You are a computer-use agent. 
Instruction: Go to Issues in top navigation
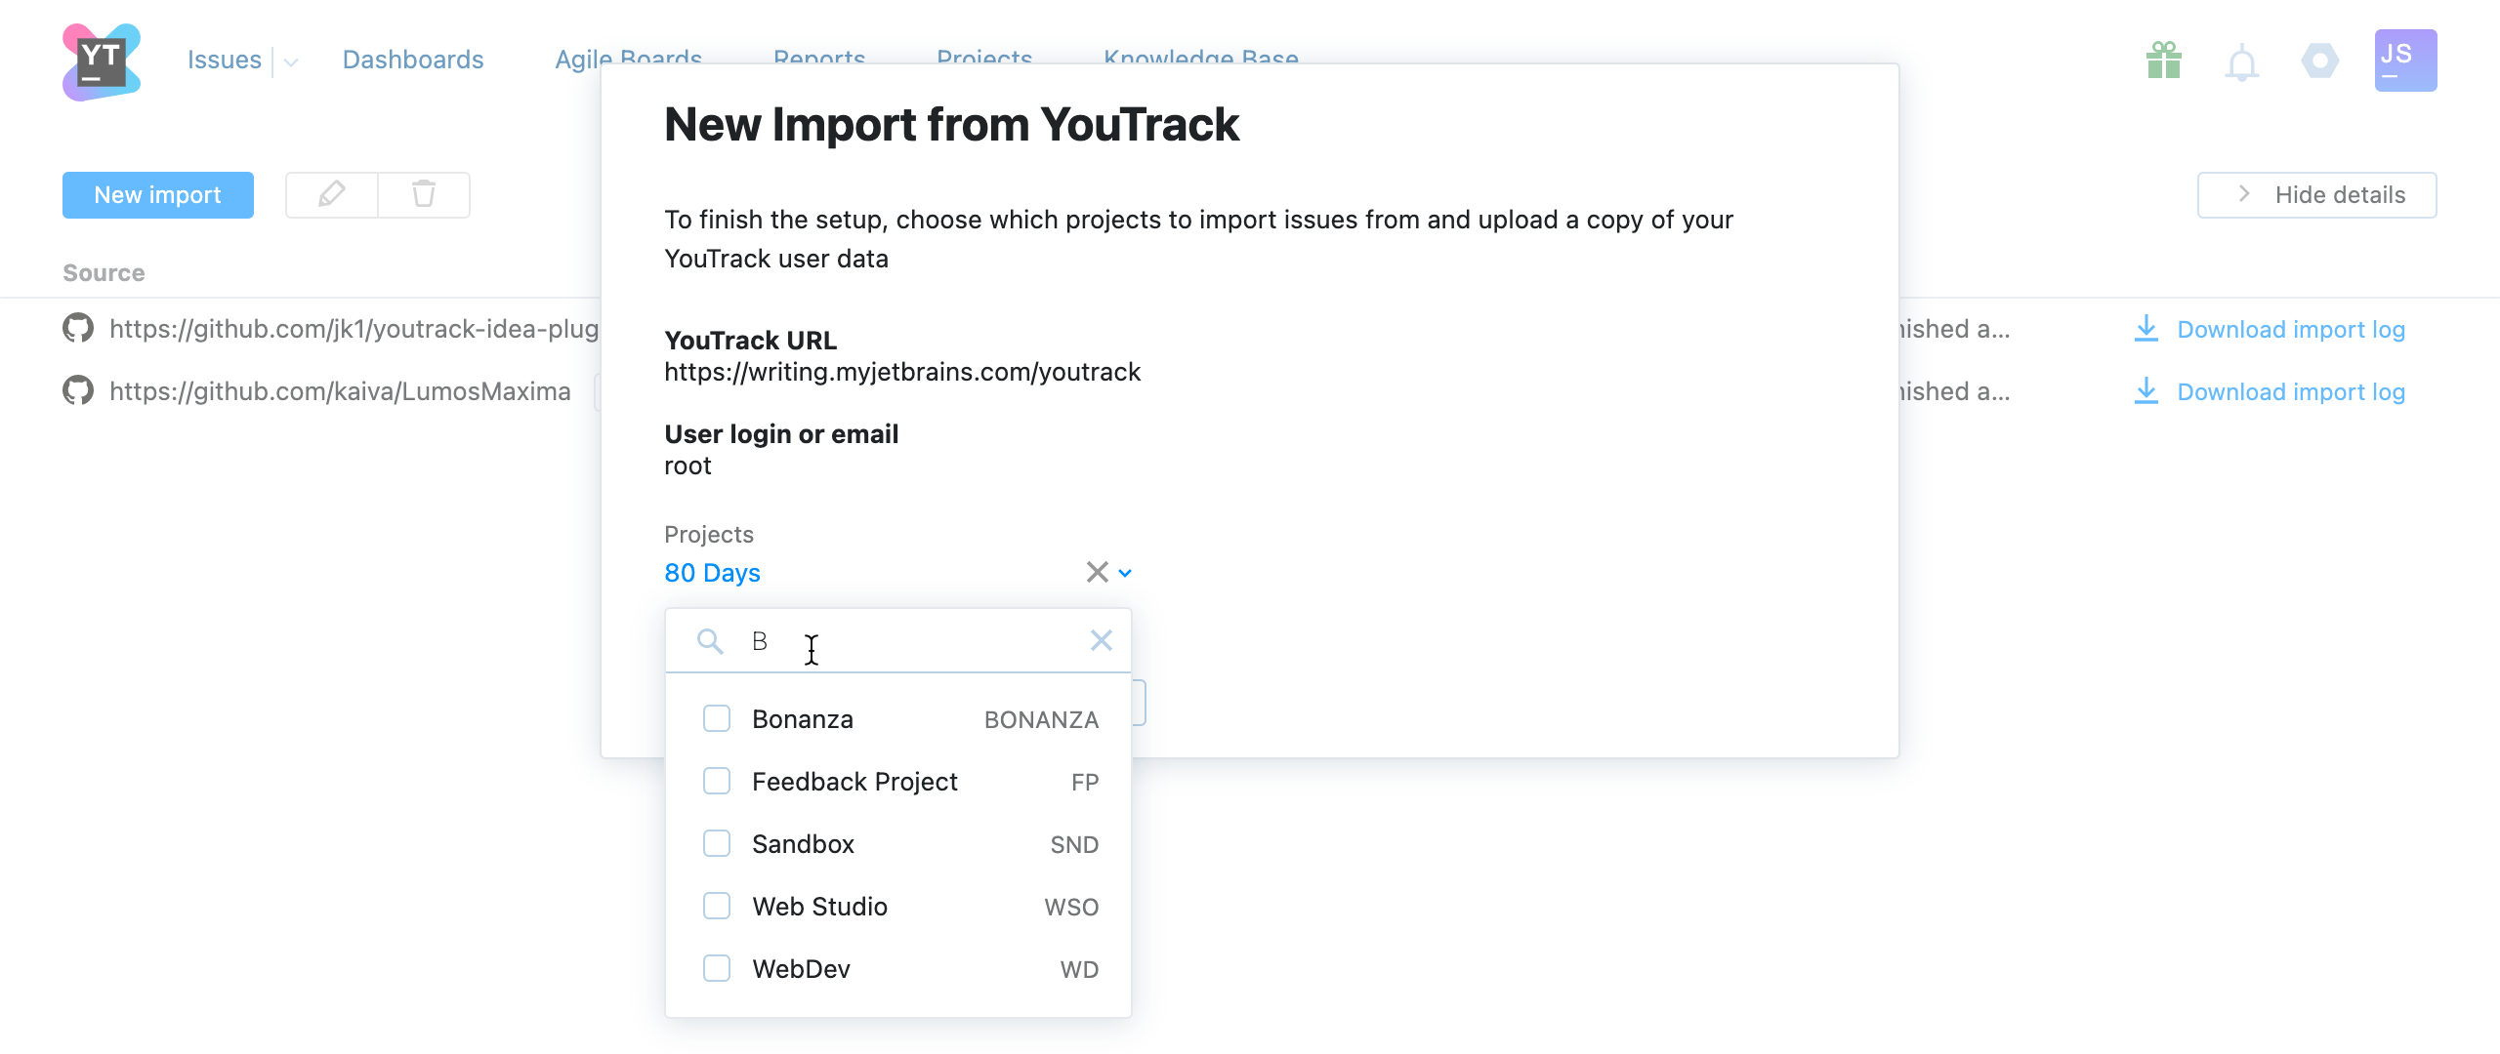224,60
